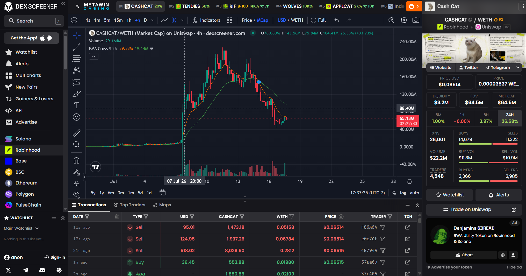The height and width of the screenshot is (276, 526).
Task: Click the Search input field
Action: point(34,21)
